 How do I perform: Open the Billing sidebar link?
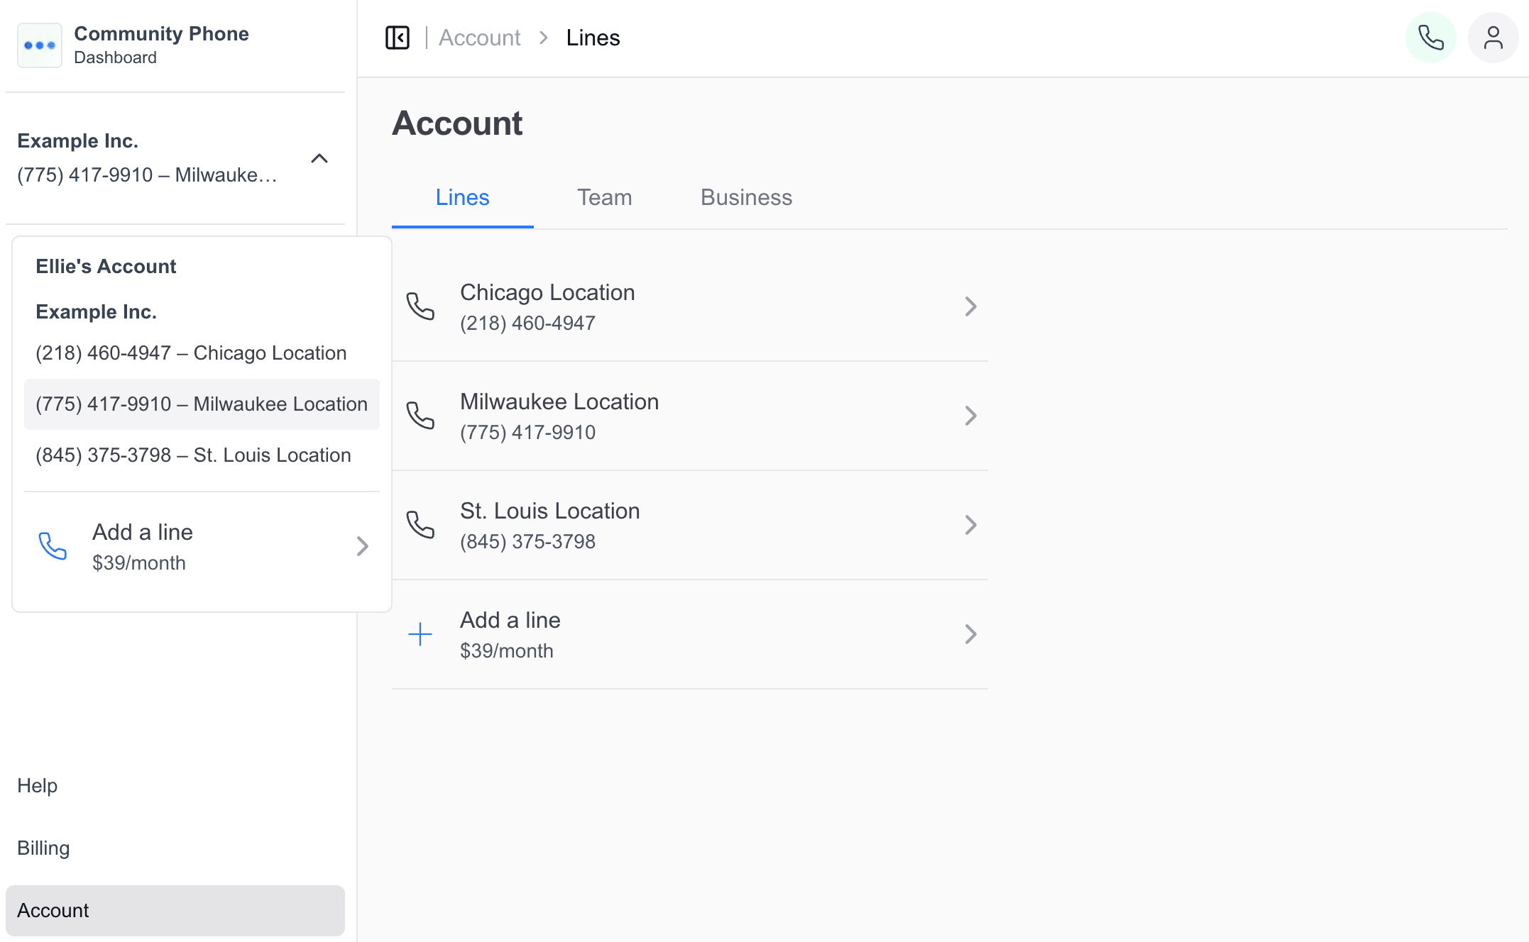tap(43, 848)
